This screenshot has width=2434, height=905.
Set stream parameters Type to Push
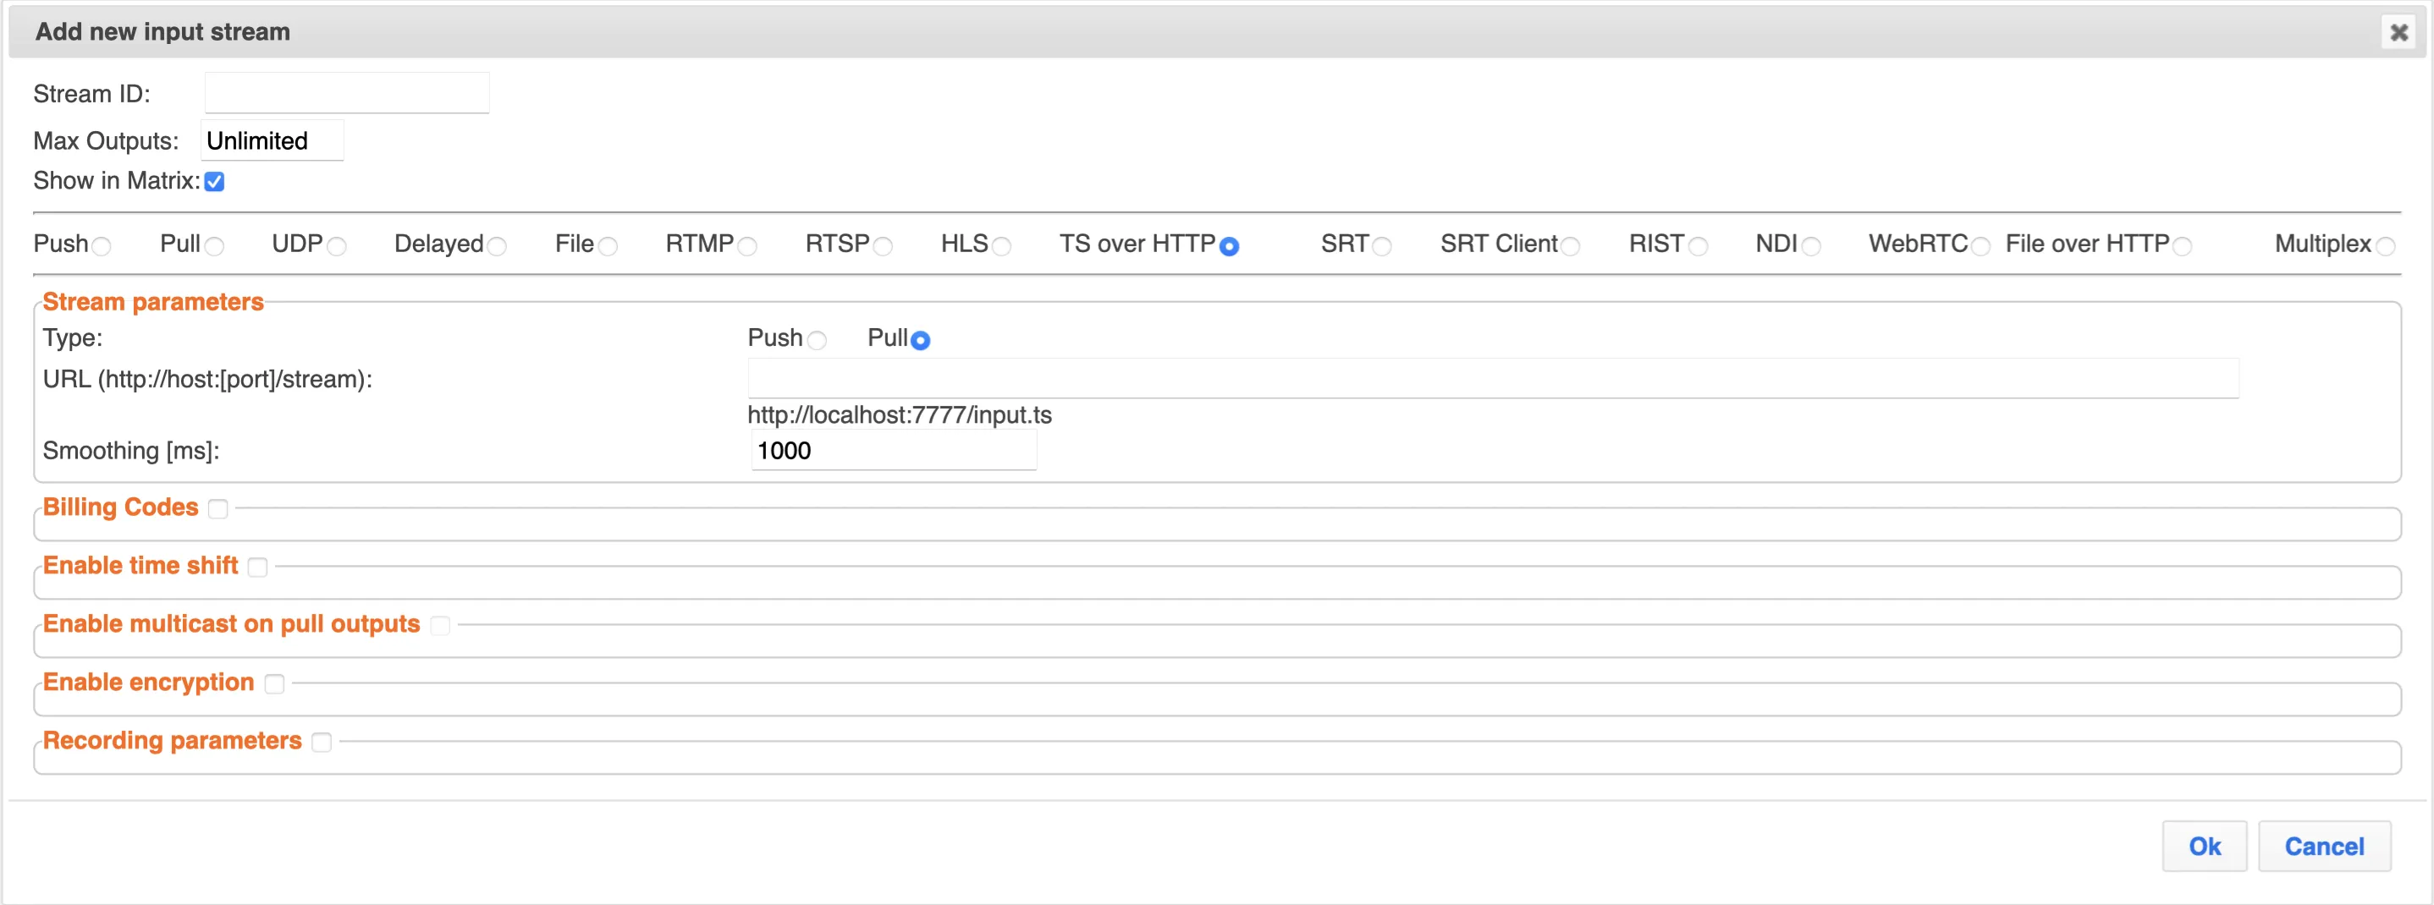tap(818, 340)
